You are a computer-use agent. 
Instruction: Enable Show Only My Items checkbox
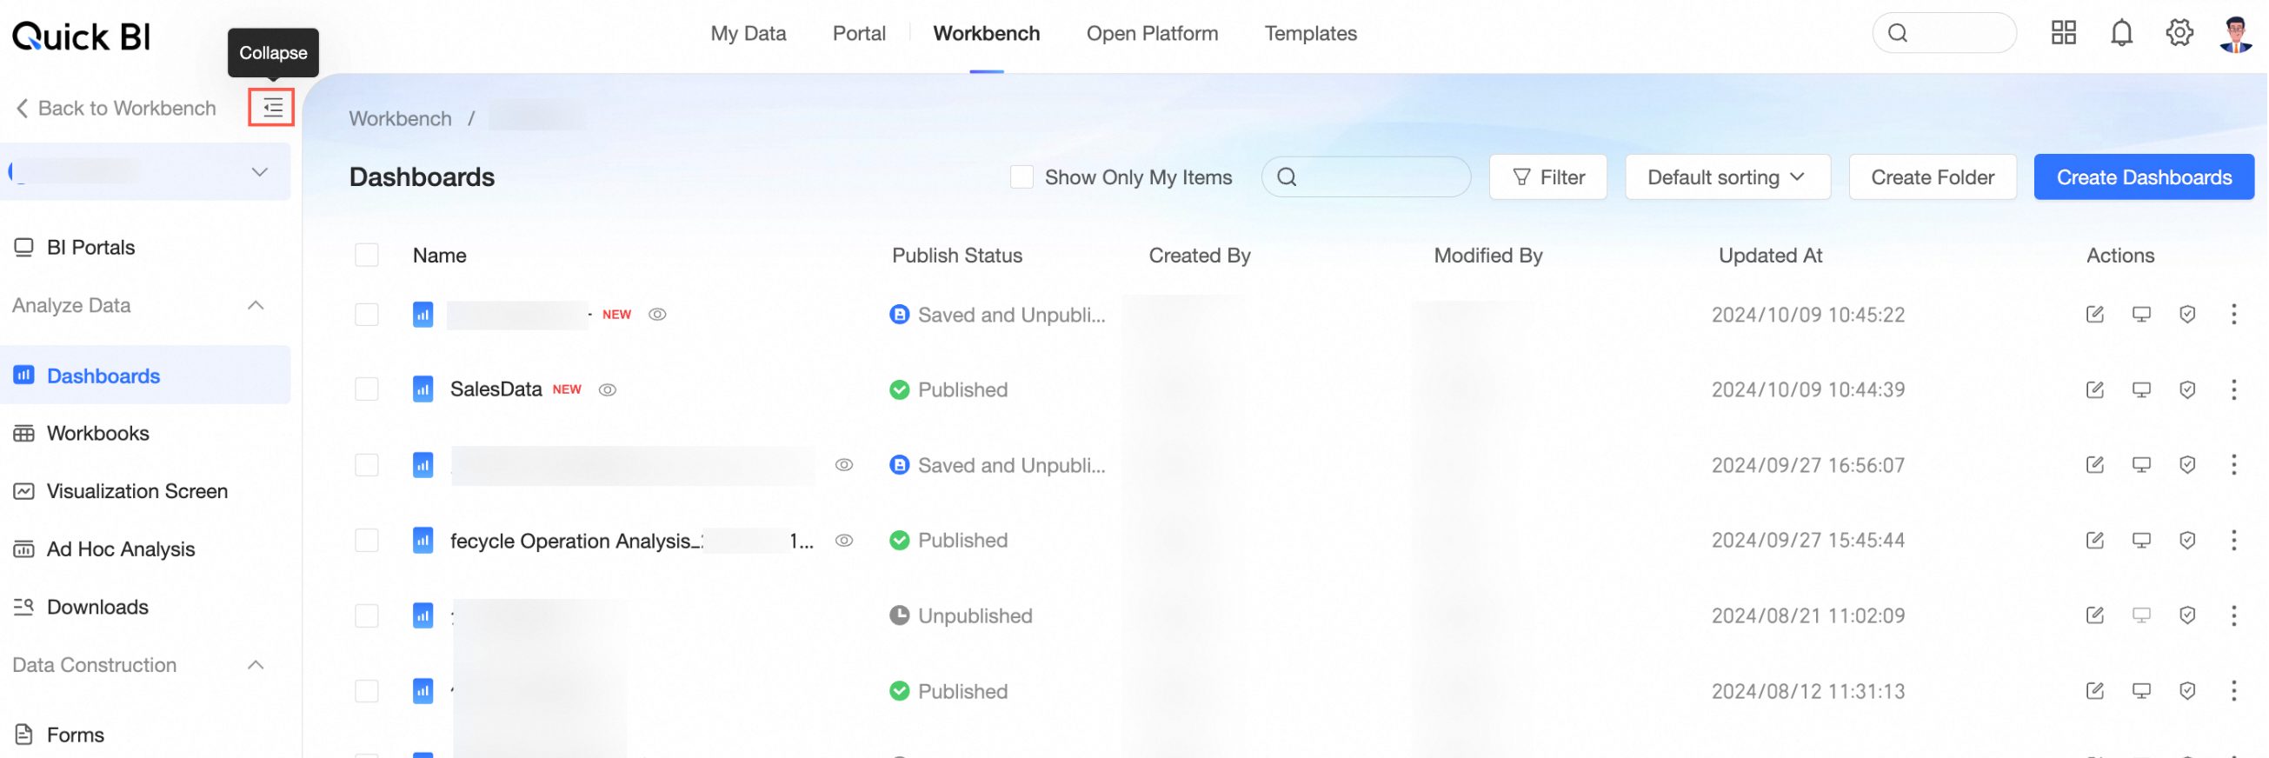[1021, 177]
